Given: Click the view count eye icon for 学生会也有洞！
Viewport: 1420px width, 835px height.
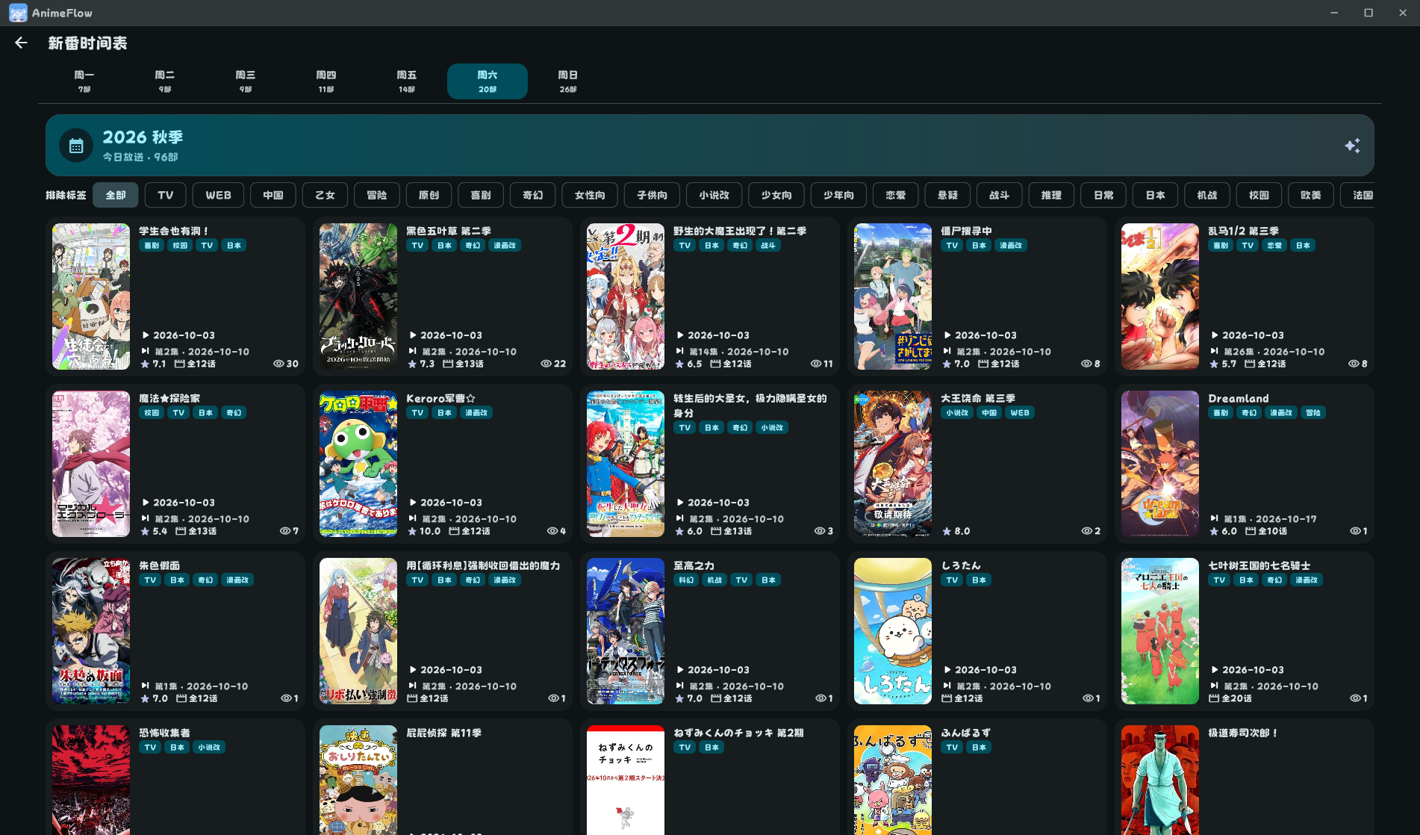Looking at the screenshot, I should 278,364.
